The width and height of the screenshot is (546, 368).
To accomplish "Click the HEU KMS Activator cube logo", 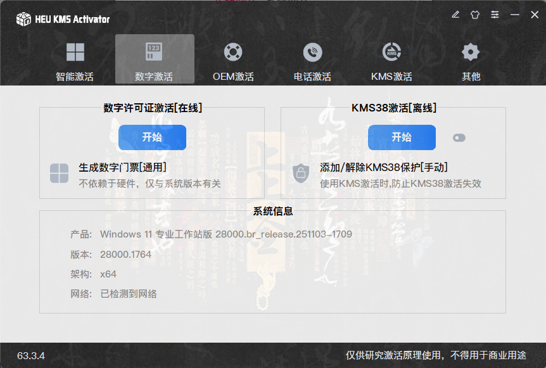I will pos(23,19).
